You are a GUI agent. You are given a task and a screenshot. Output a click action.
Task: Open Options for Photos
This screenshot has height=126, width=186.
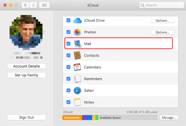click(162, 32)
